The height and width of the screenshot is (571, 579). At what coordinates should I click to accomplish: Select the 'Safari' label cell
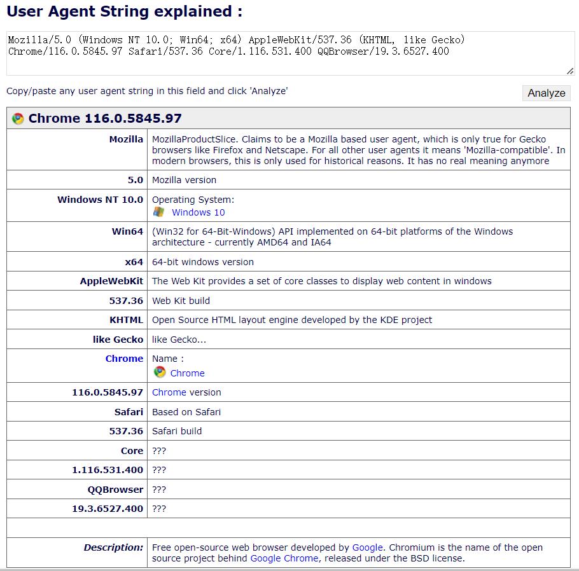click(77, 411)
